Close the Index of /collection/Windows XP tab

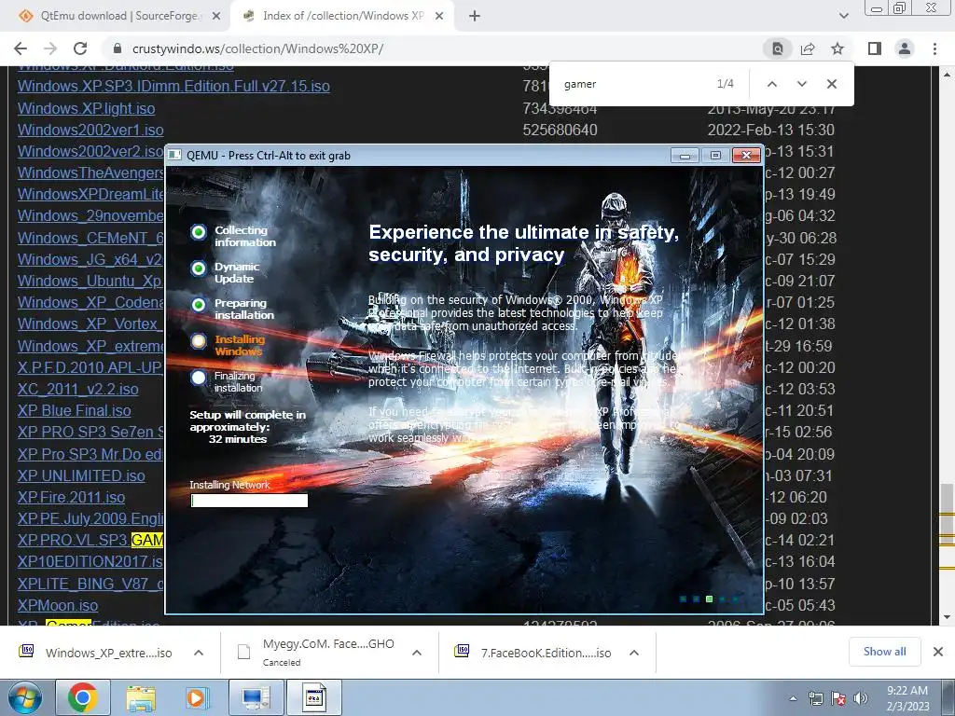click(x=439, y=16)
